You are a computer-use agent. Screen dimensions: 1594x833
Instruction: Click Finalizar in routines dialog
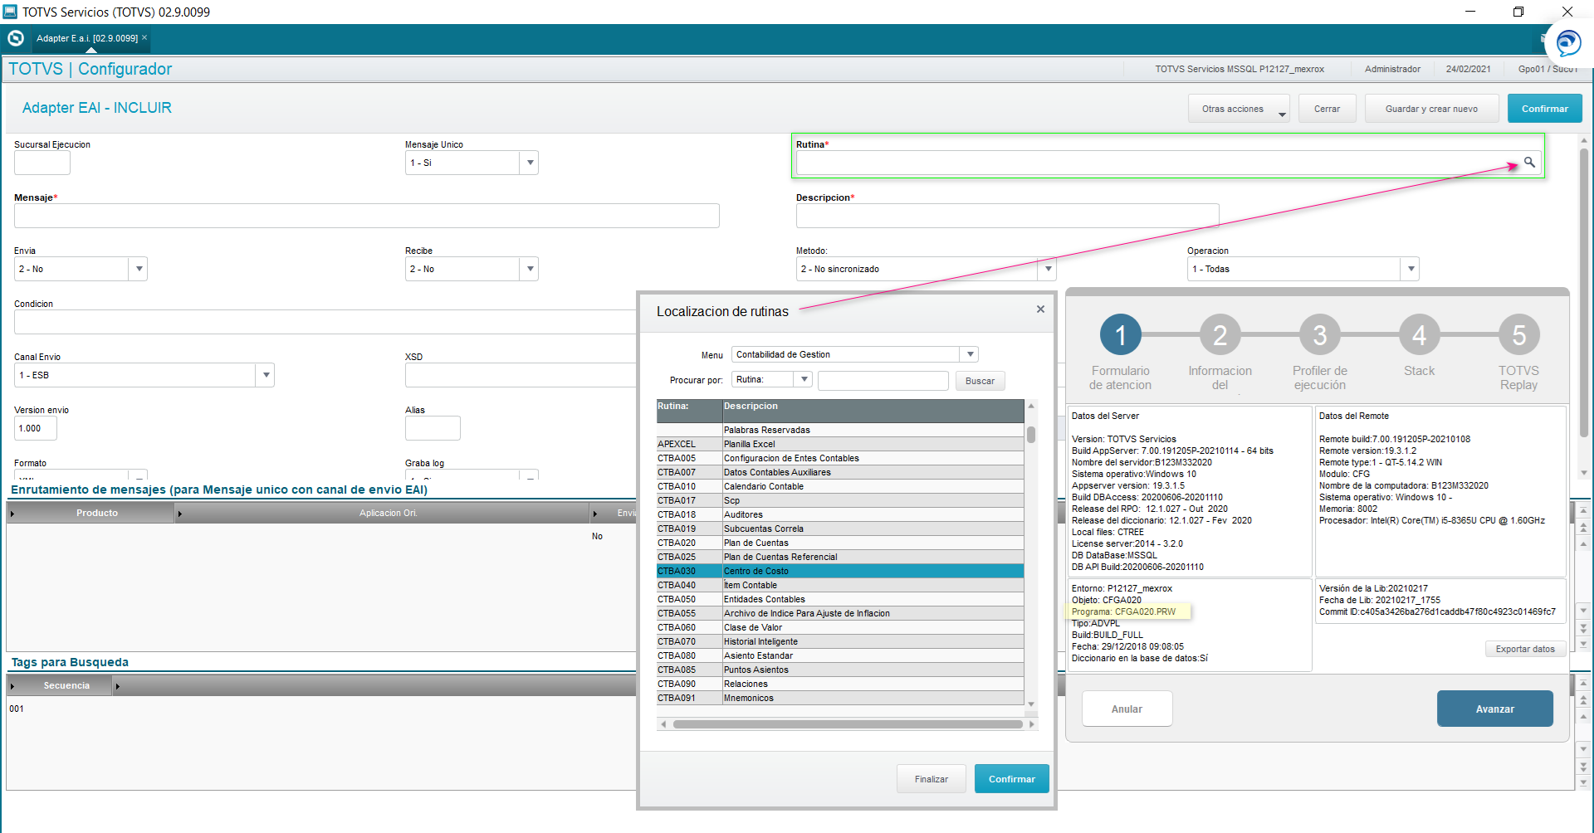click(x=931, y=779)
